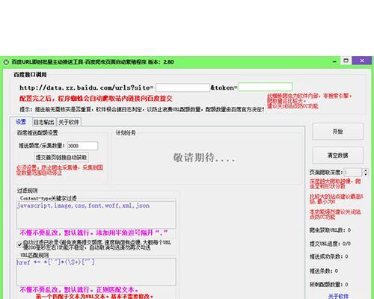
Task: Click the 提交URL进度: 0/0 status text
Action: (330, 244)
